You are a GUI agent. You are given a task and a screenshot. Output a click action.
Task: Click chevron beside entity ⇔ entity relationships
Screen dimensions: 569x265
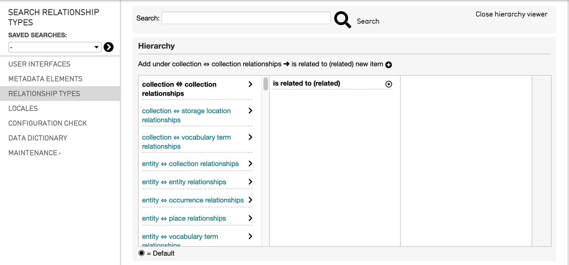pyautogui.click(x=250, y=182)
